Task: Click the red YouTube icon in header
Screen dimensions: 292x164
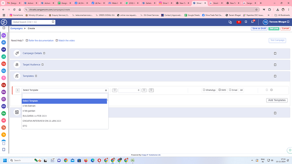Action: pos(239,22)
